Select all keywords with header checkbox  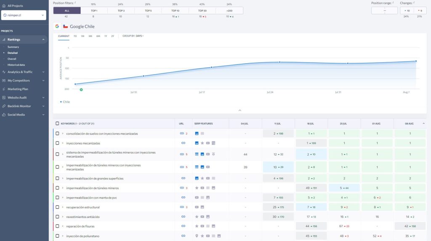(57, 123)
